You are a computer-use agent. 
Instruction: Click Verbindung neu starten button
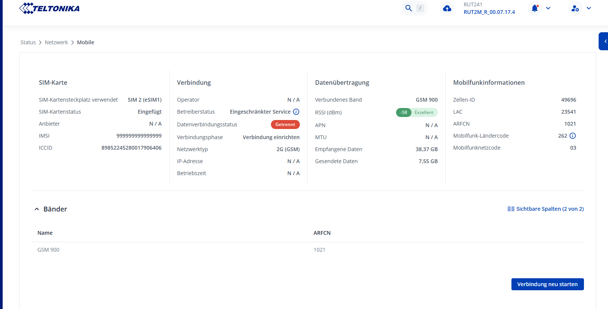pos(547,284)
